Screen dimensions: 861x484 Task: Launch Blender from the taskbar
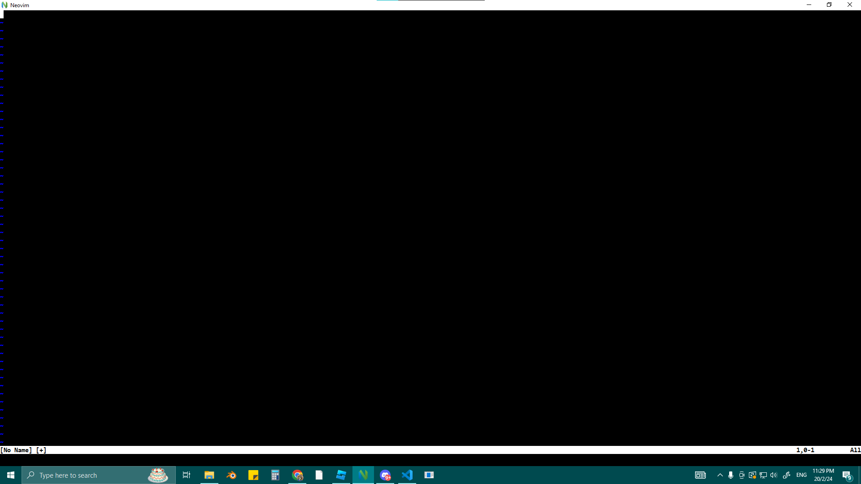(x=231, y=475)
